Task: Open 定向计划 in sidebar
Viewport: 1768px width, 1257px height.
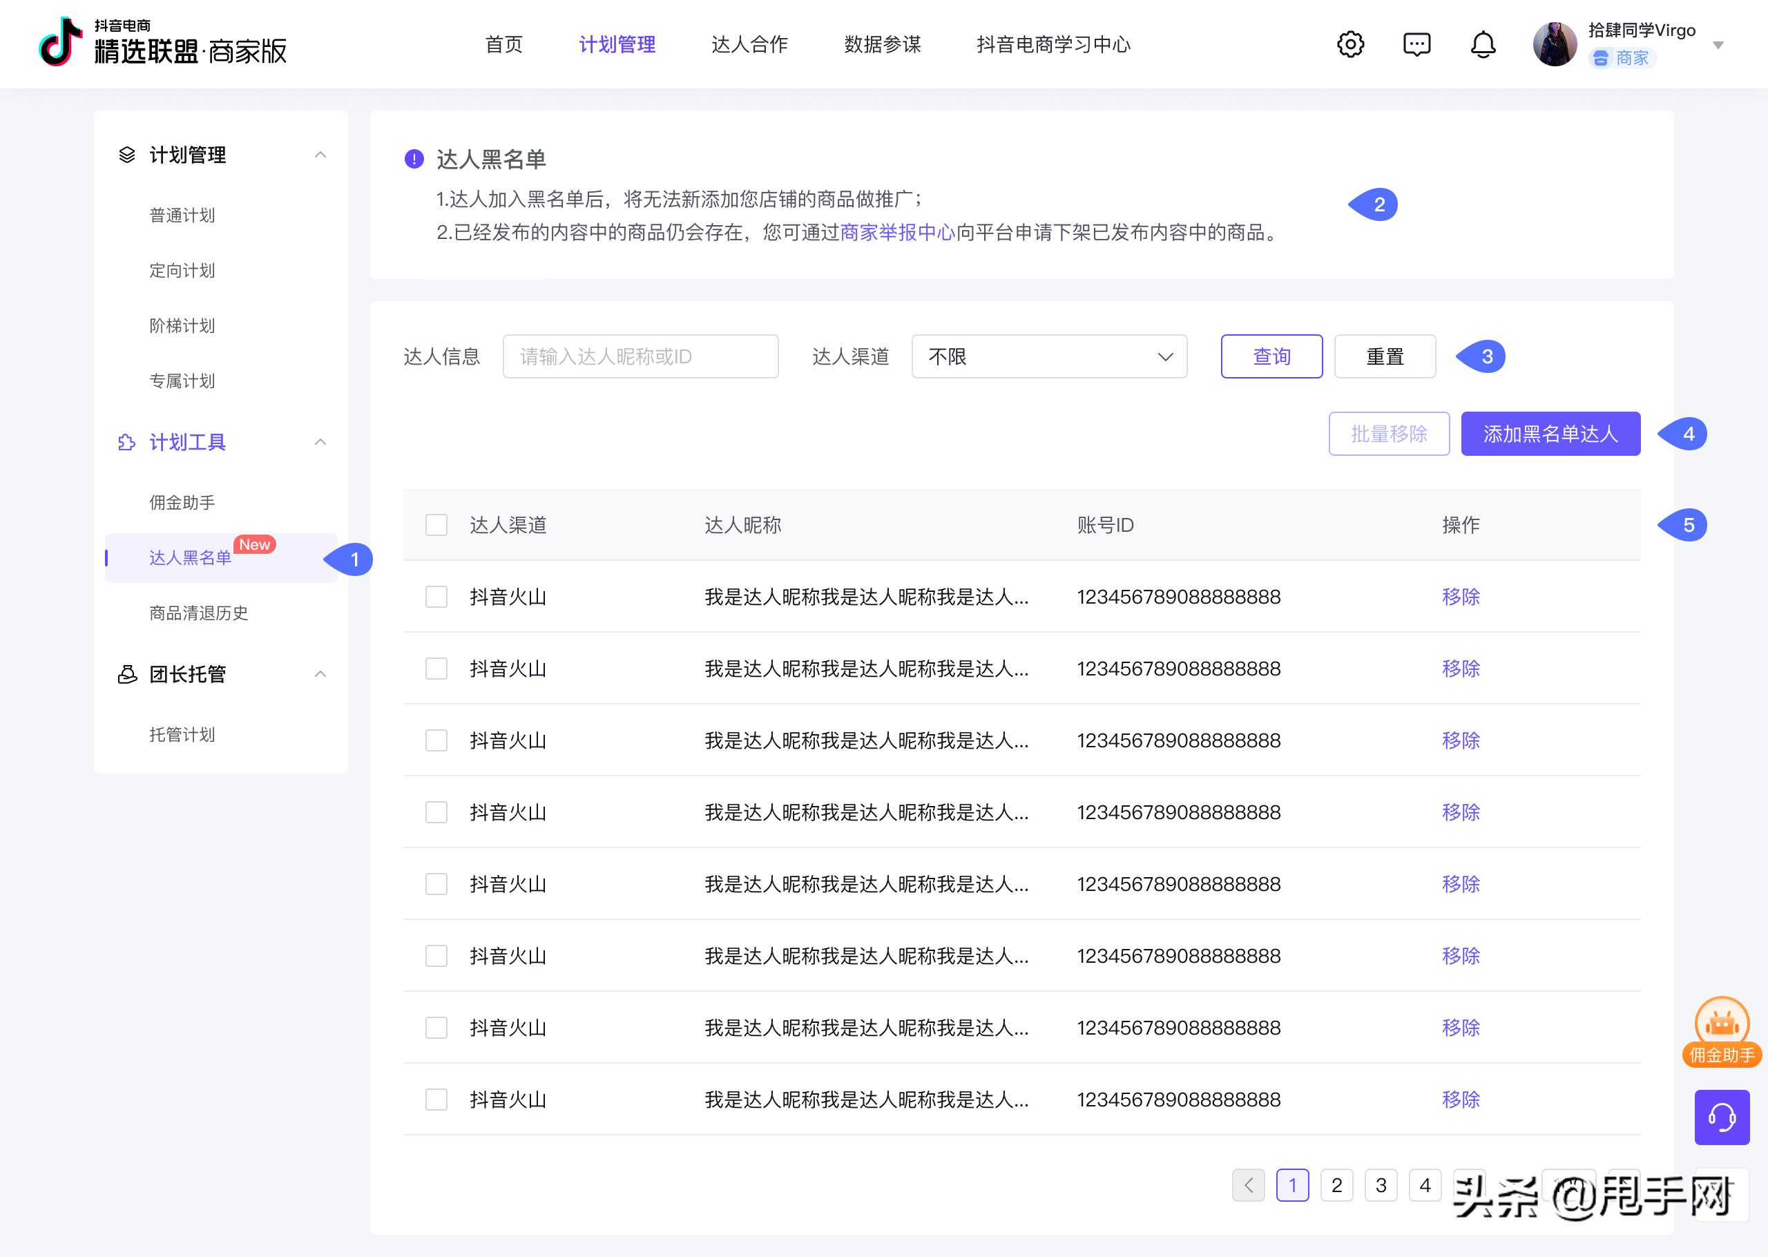Action: (x=182, y=270)
